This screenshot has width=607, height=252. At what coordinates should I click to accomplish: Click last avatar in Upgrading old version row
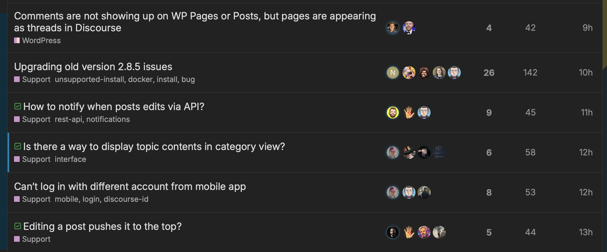coord(454,73)
